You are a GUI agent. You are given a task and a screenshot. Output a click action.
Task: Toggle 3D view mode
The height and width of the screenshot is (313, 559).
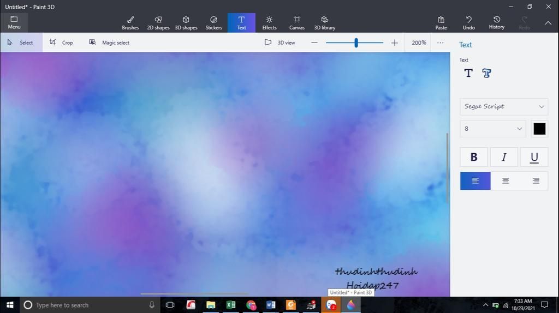tap(280, 43)
